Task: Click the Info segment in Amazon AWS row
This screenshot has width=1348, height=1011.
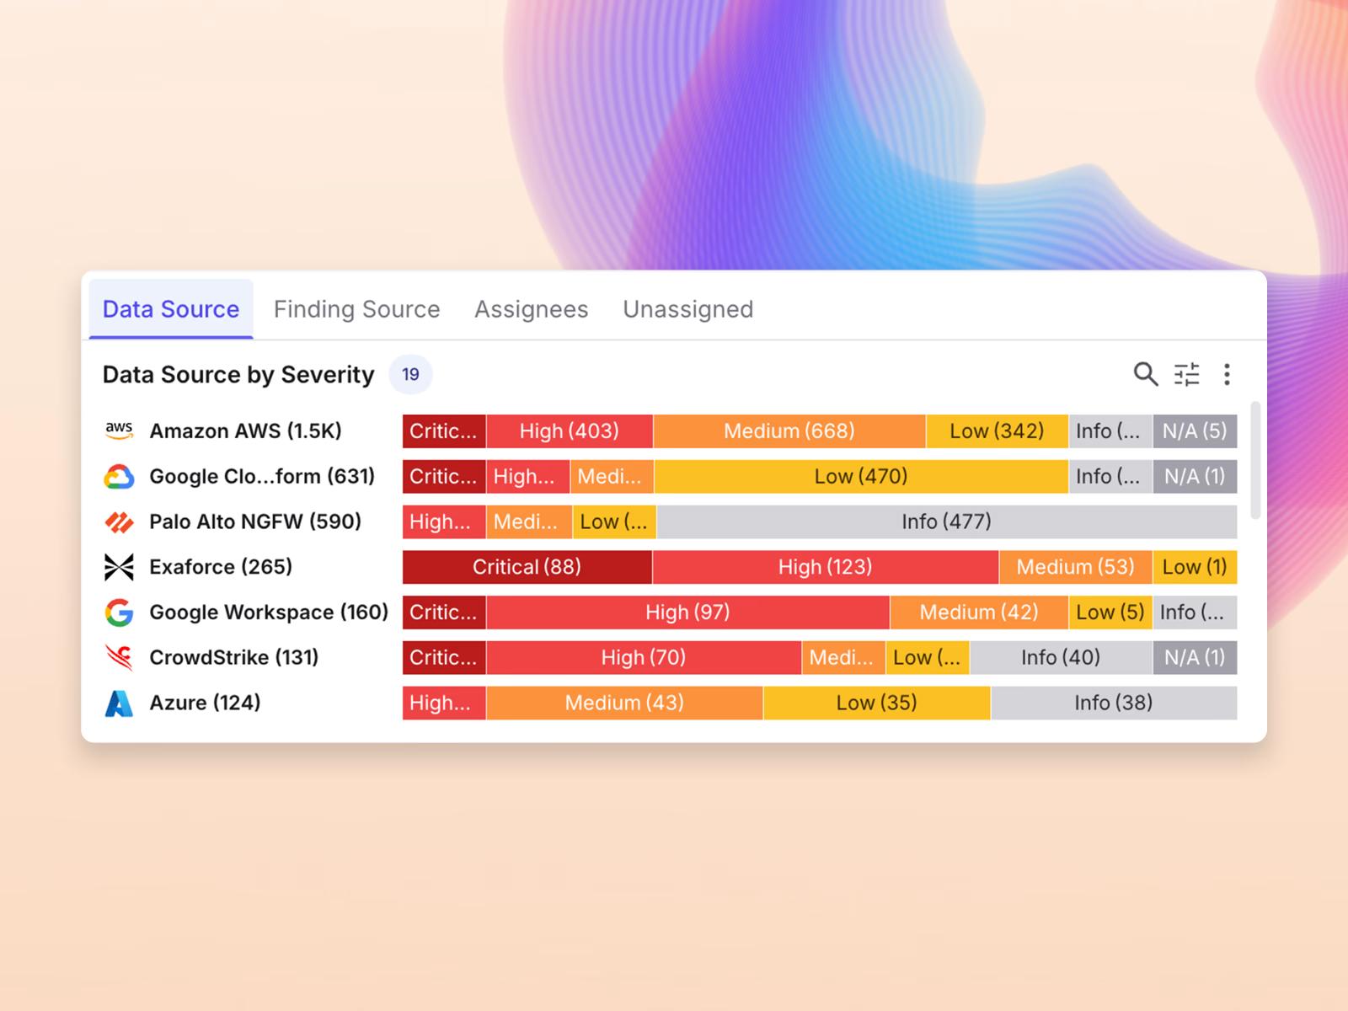Action: [1110, 431]
